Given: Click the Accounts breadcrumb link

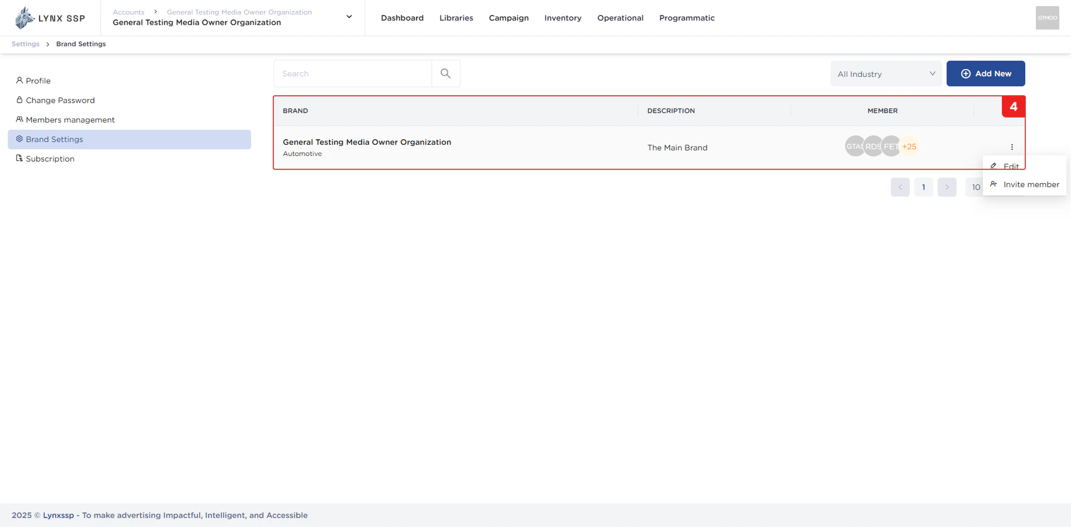Looking at the screenshot, I should pos(128,12).
